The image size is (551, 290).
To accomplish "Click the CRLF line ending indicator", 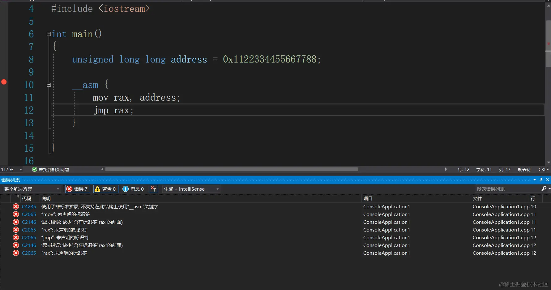I will click(543, 170).
